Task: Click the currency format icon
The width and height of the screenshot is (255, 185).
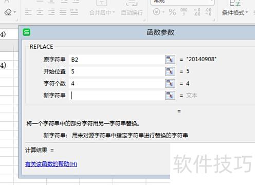Action: point(156,12)
